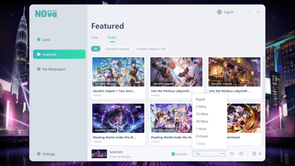The width and height of the screenshot is (295, 166).
Task: Click the small round S badge
Action: click(260, 154)
